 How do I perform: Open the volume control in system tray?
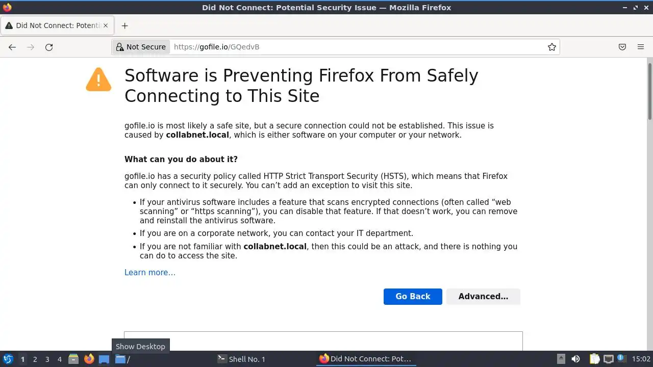click(575, 359)
